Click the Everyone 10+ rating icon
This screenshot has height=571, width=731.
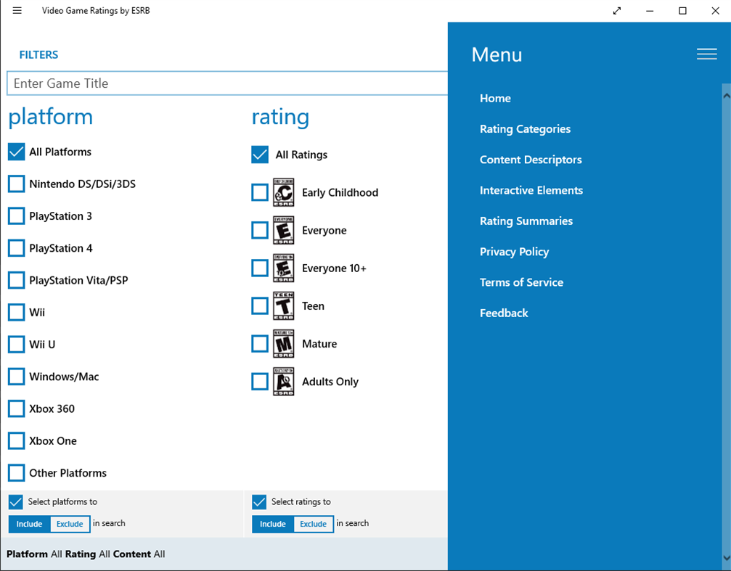pos(283,268)
